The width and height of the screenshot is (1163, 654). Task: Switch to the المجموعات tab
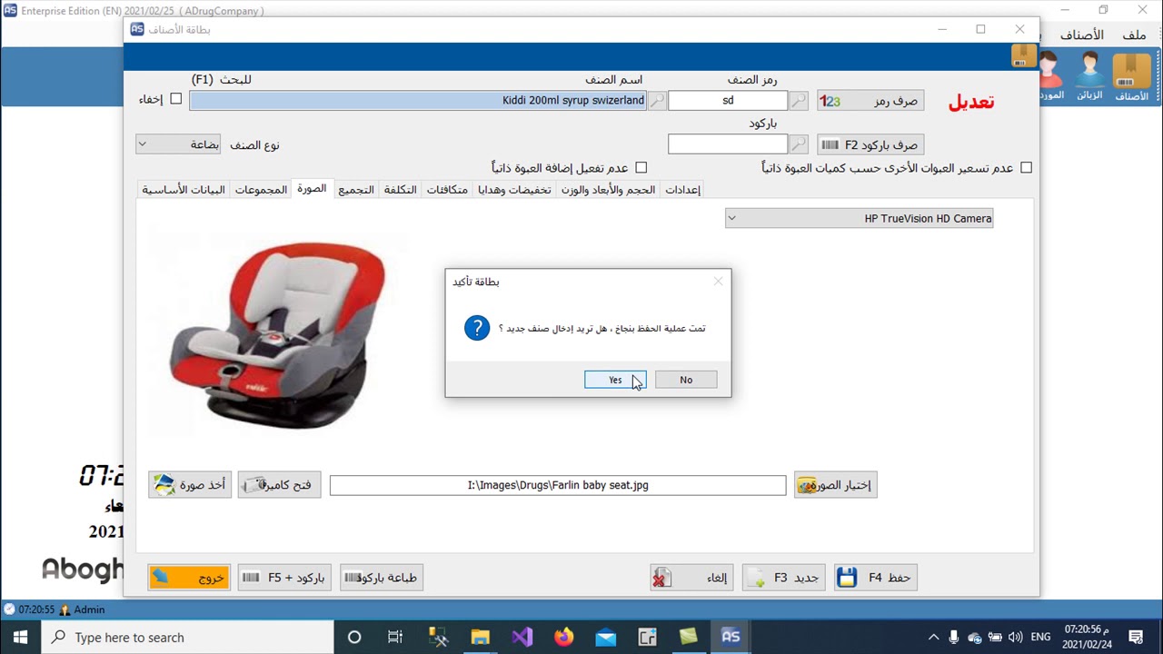tap(261, 190)
